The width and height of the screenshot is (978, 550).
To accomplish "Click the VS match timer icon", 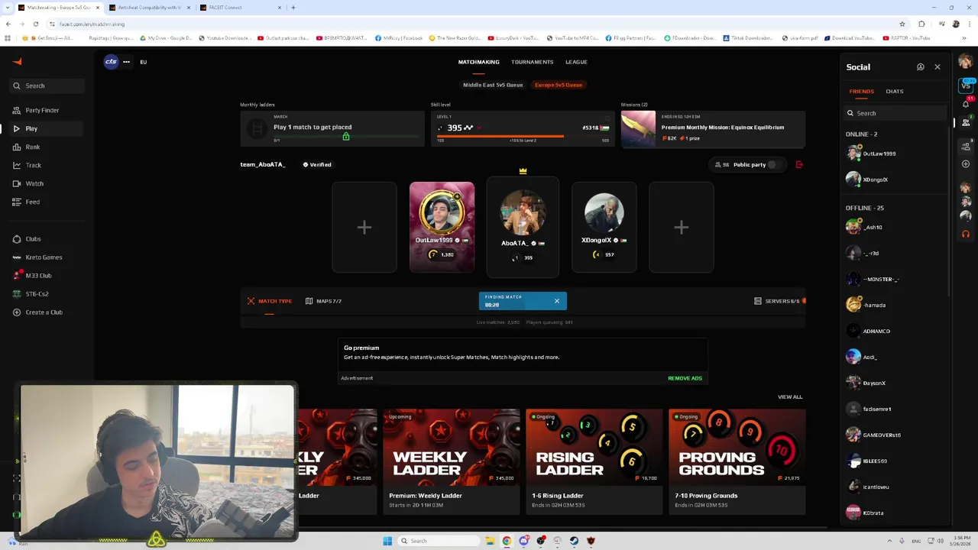I will (966, 84).
